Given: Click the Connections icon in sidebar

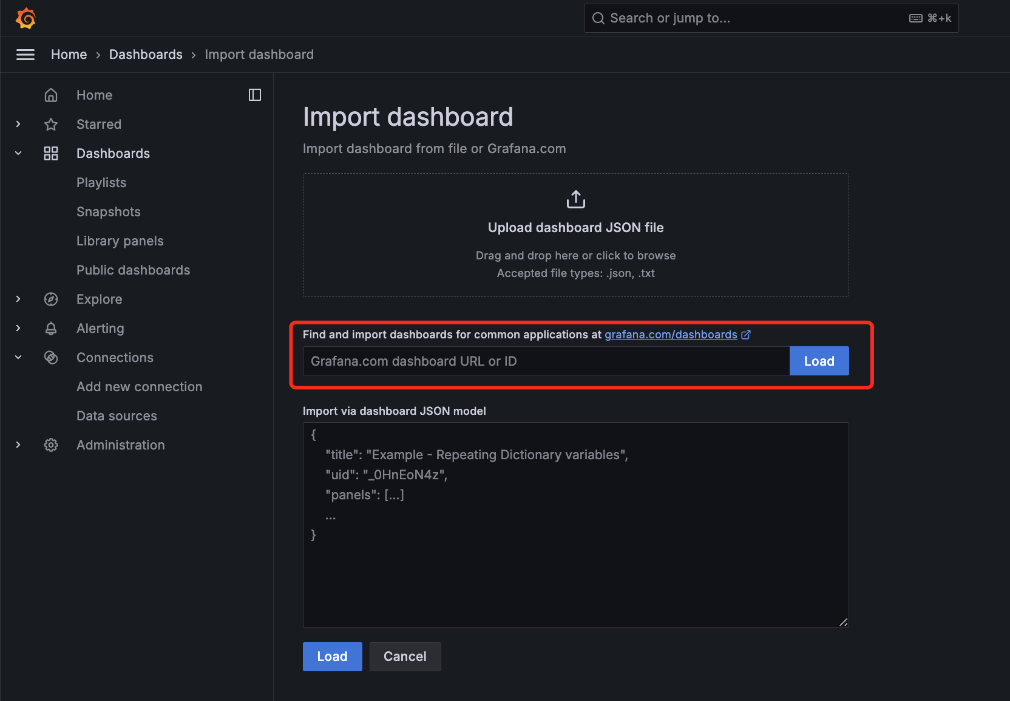Looking at the screenshot, I should click(51, 358).
